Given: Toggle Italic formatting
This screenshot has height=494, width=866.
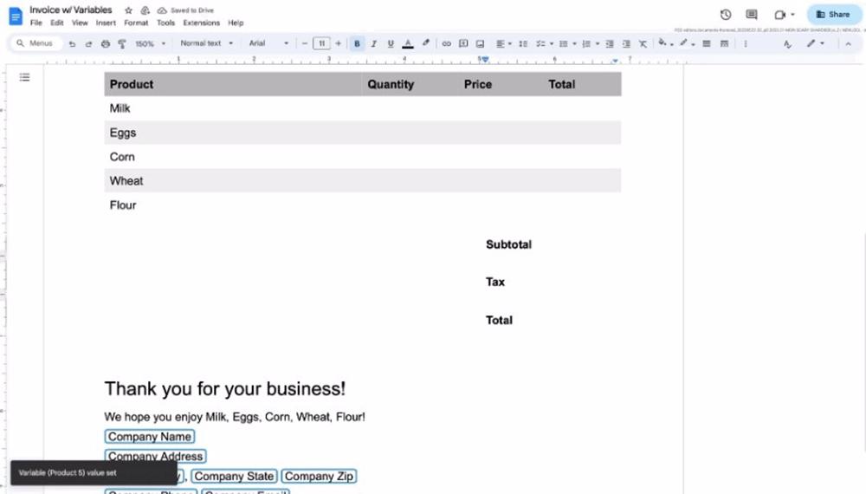Looking at the screenshot, I should (x=374, y=43).
